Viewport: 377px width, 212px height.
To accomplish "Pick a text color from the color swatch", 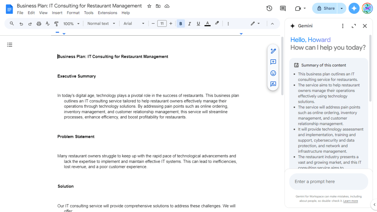I will pos(207,23).
